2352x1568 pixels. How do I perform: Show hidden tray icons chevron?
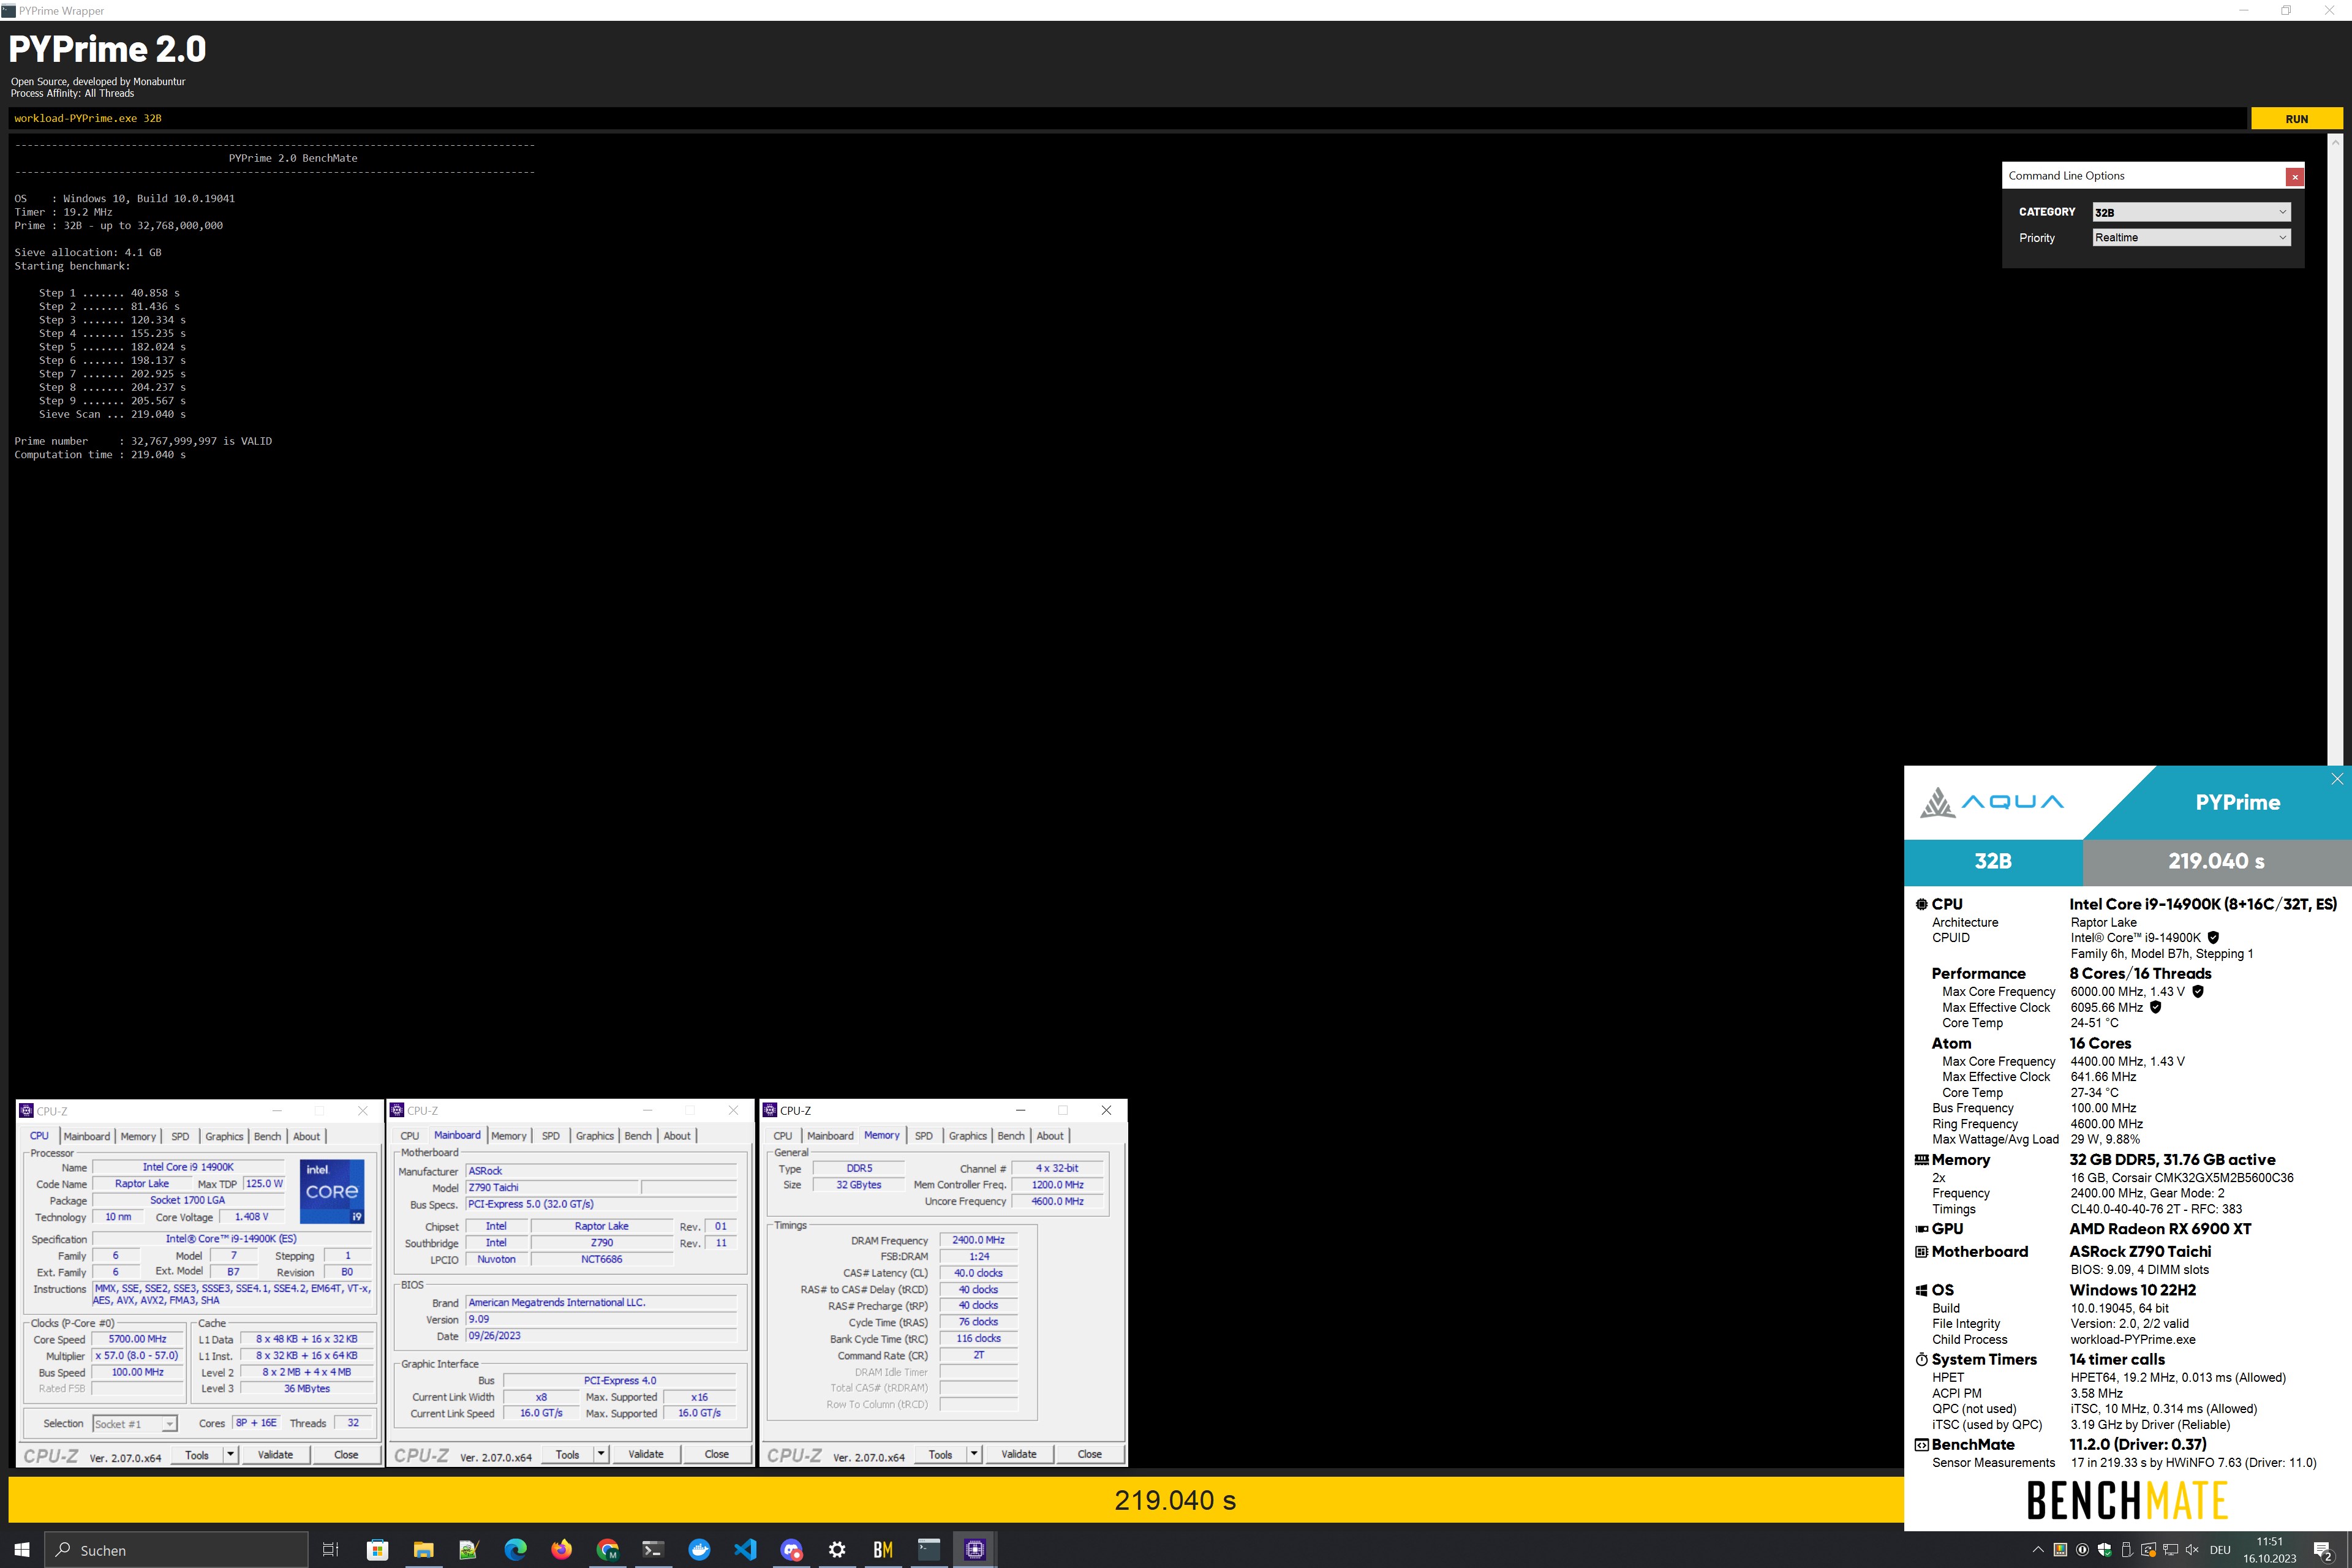[x=2038, y=1550]
